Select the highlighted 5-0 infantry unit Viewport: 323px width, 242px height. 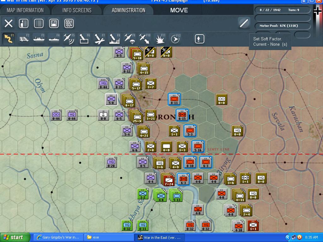tap(111, 99)
